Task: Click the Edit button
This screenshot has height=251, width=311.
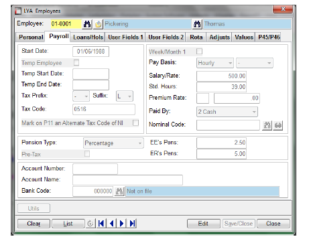Action: click(x=203, y=224)
